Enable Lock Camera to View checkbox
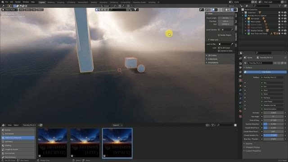This screenshot has height=162, width=288. point(219,51)
